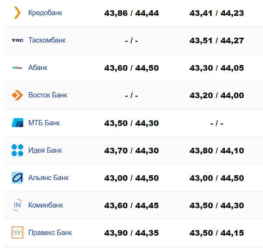Click the Идея Банк four-dots logo

coord(17,150)
